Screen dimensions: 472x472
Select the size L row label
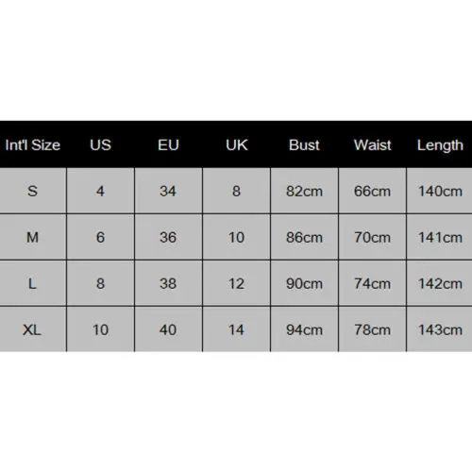[x=33, y=283]
